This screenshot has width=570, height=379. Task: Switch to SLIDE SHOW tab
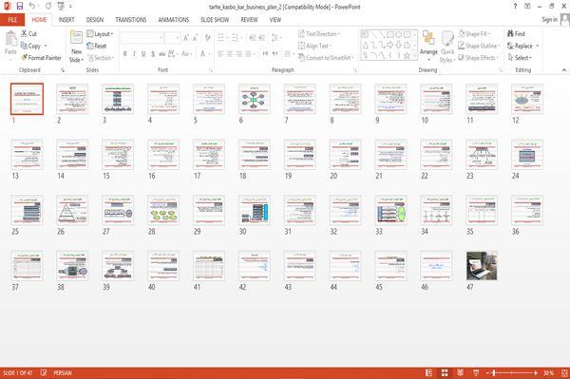click(215, 20)
